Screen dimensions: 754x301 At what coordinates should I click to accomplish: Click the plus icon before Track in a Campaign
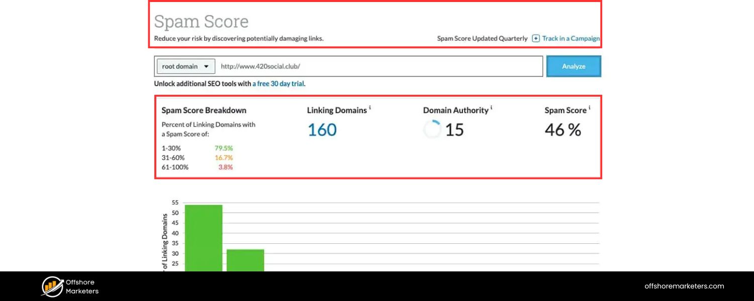click(536, 38)
